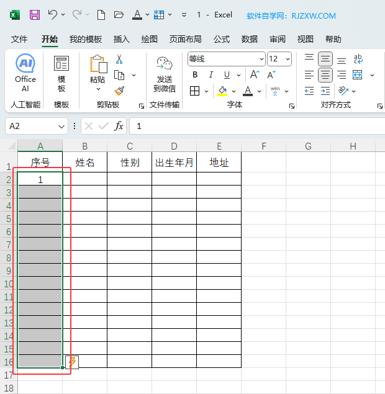The width and height of the screenshot is (385, 394).
Task: Click the Insert Function fx icon
Action: pyautogui.click(x=119, y=126)
